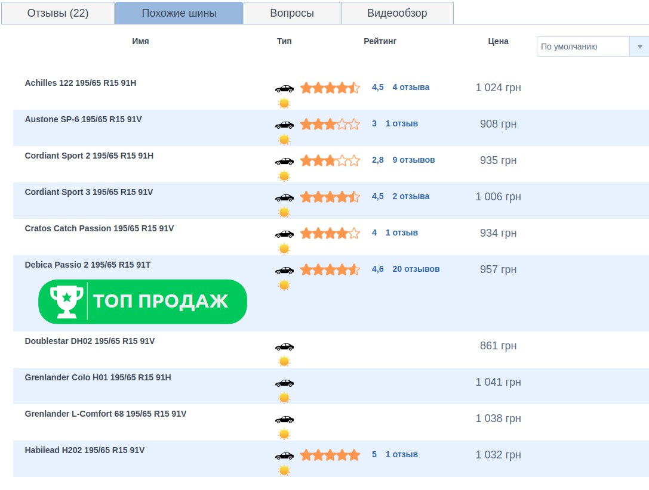Image resolution: width=649 pixels, height=490 pixels.
Task: Click sun icon in Cratos Catch Passion row
Action: click(284, 249)
